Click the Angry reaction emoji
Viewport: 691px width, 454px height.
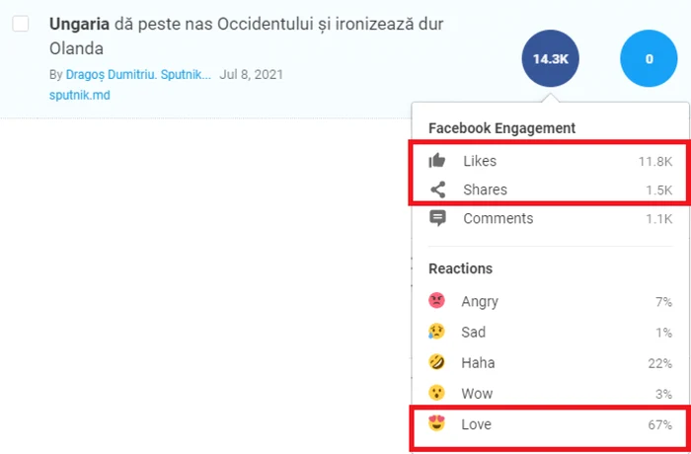[436, 301]
